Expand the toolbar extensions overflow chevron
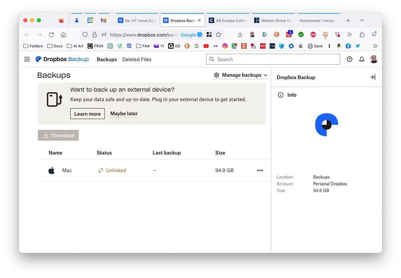Viewport: 401px width, 278px height. pyautogui.click(x=349, y=35)
